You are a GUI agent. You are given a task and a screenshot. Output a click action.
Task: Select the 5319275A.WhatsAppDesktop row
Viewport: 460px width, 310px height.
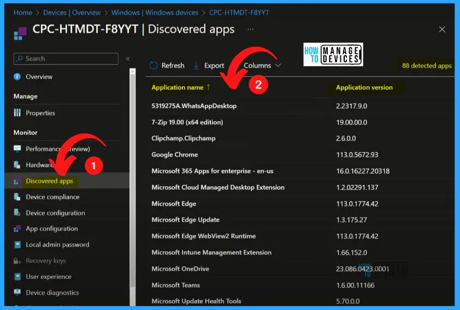tap(299, 106)
